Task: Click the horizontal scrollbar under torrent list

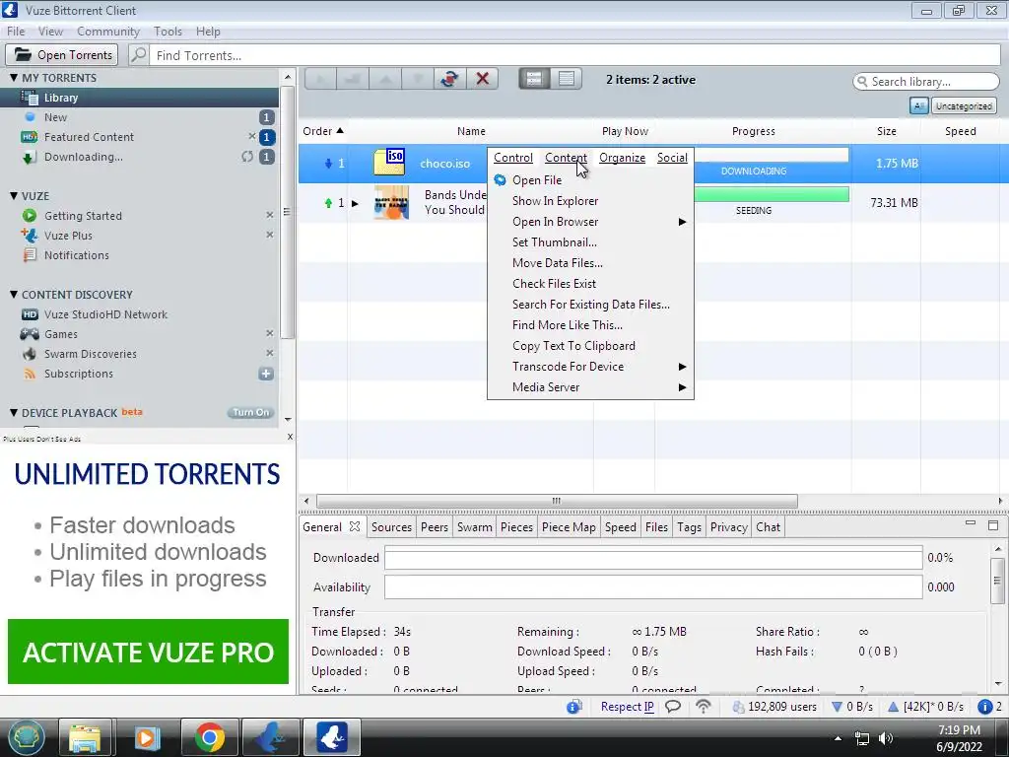Action: click(557, 501)
